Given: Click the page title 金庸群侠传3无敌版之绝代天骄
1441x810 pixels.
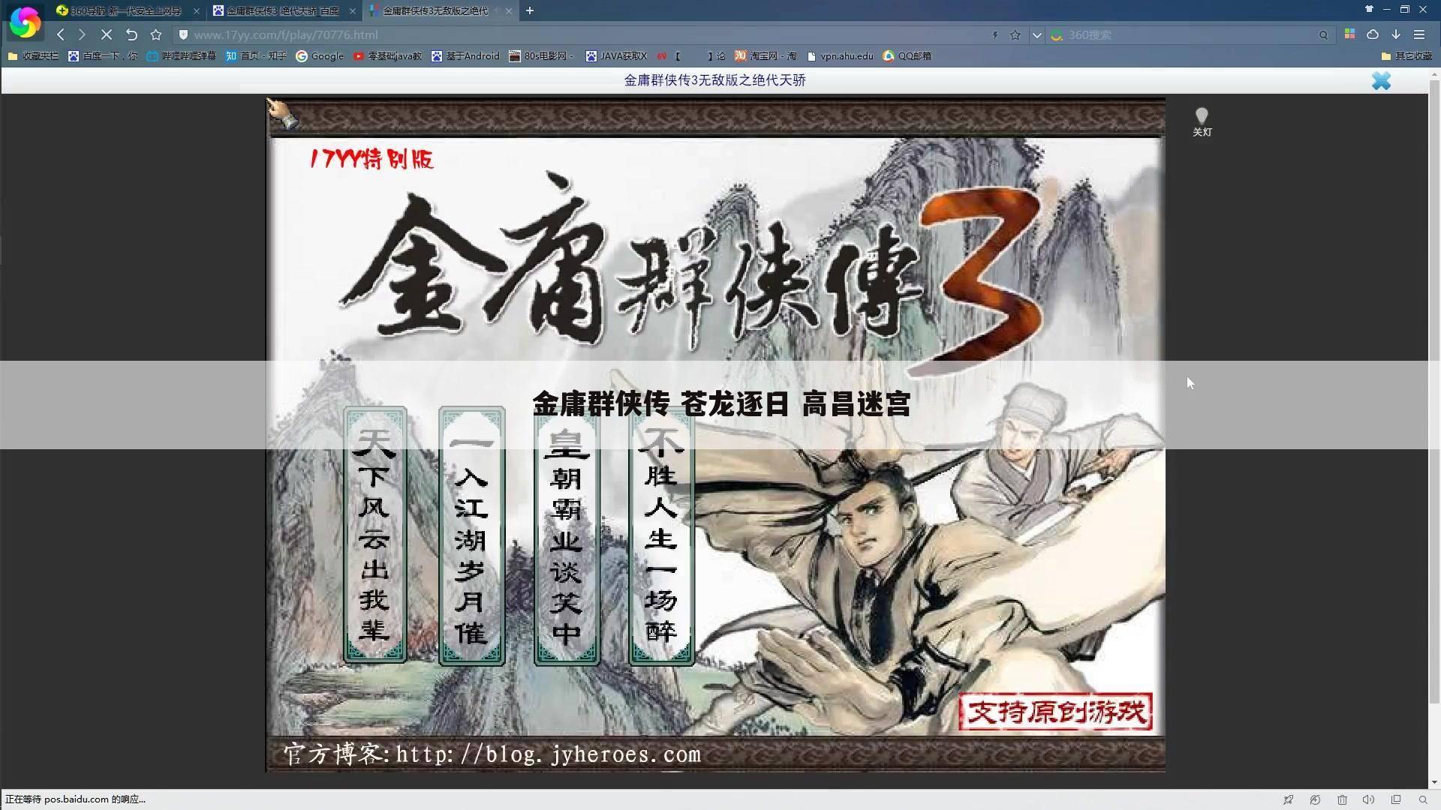Looking at the screenshot, I should 714,80.
